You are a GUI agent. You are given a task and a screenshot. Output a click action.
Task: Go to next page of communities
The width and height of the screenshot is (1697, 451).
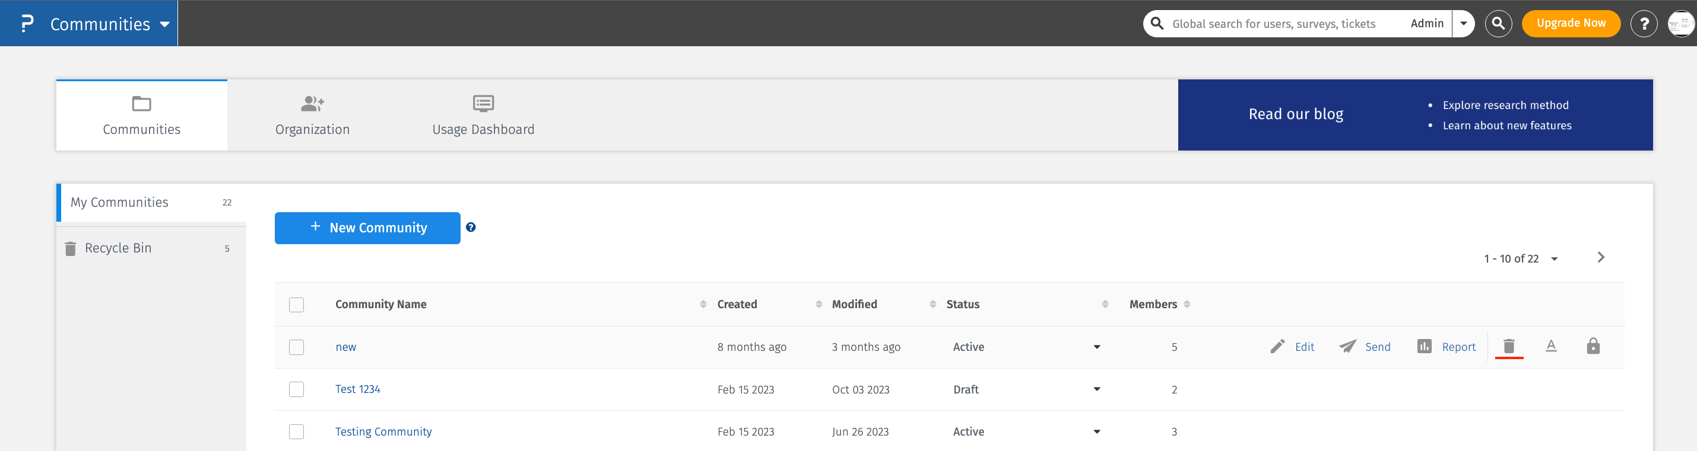1600,258
